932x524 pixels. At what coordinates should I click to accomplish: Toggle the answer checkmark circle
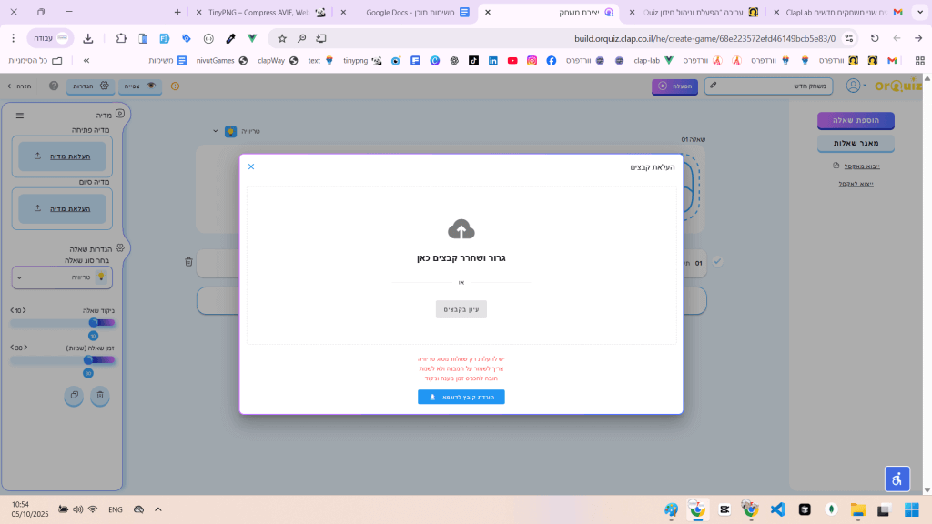pyautogui.click(x=717, y=262)
